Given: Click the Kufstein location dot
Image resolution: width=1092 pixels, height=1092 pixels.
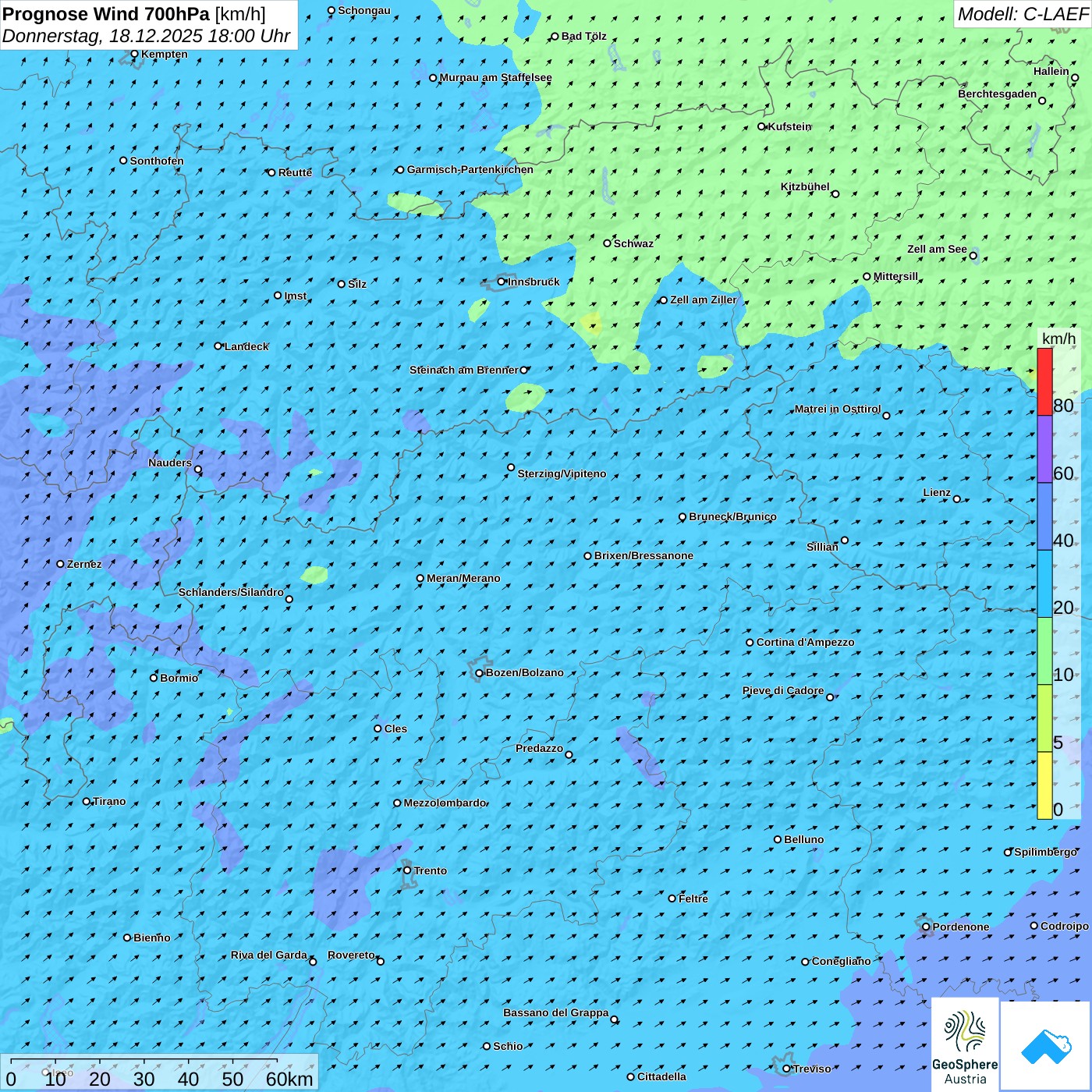Looking at the screenshot, I should [762, 126].
